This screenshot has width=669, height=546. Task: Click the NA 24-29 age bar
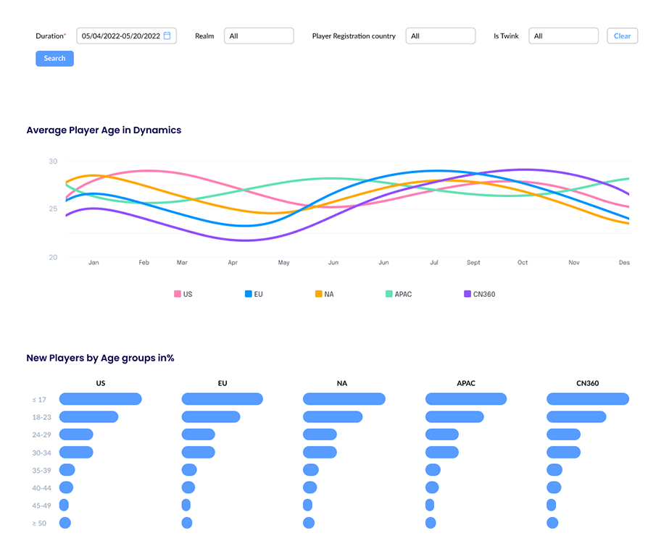(320, 434)
